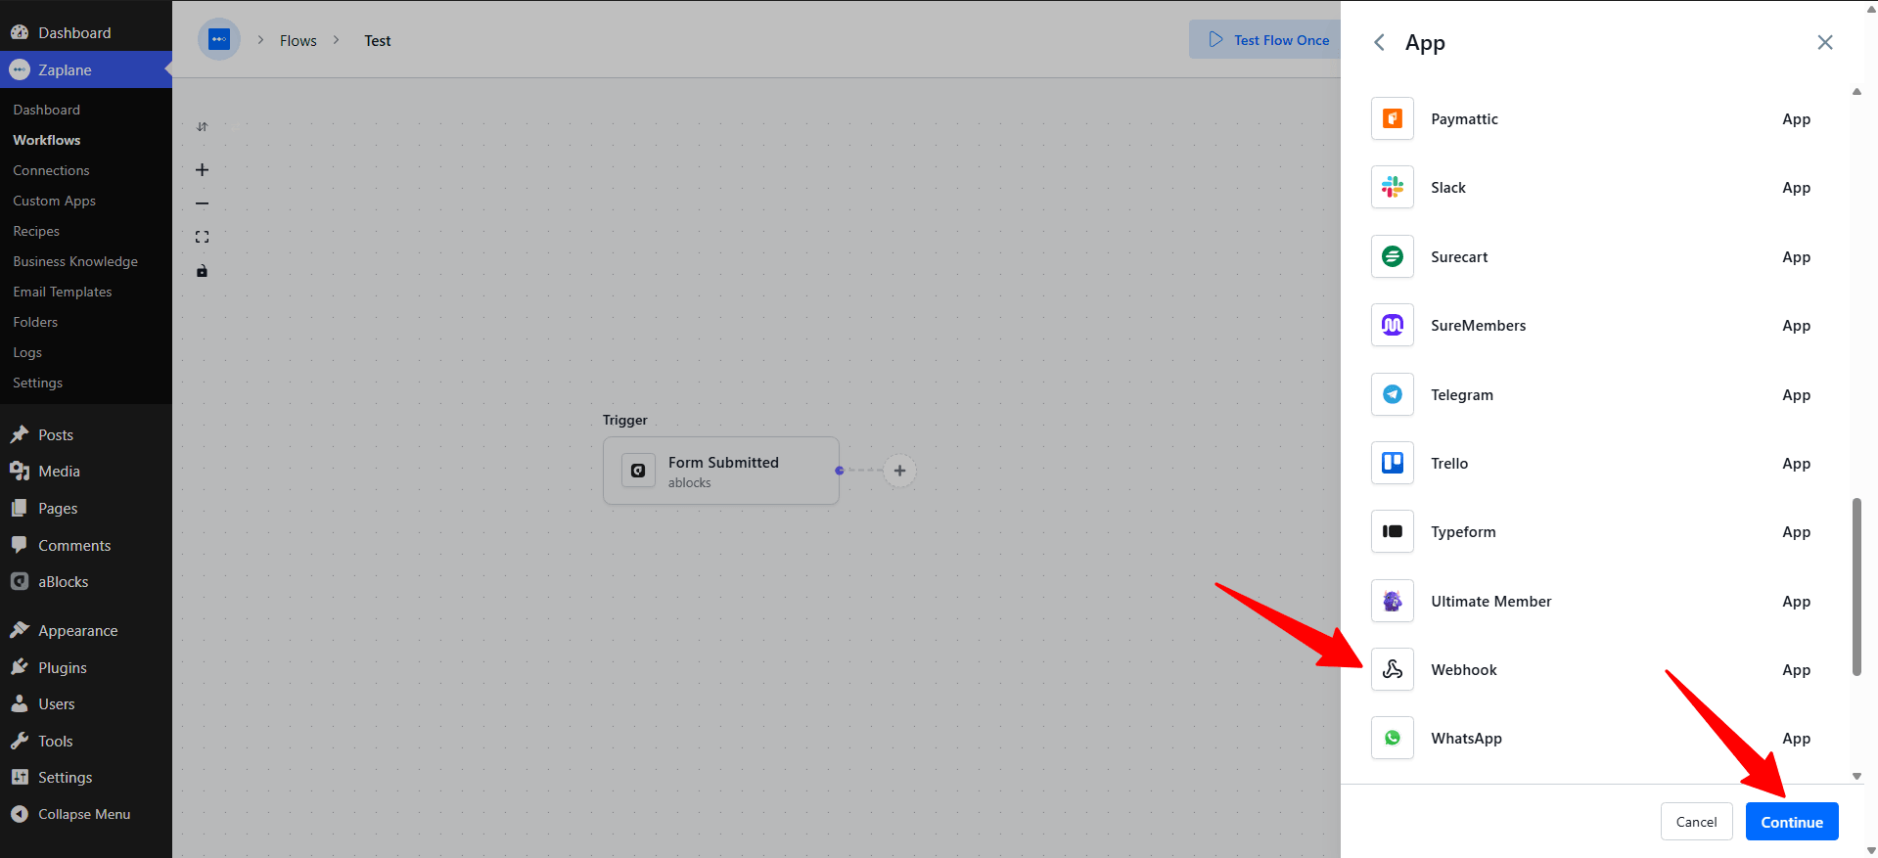The height and width of the screenshot is (858, 1878).
Task: Select the Ultimate Member label text
Action: 1490,601
